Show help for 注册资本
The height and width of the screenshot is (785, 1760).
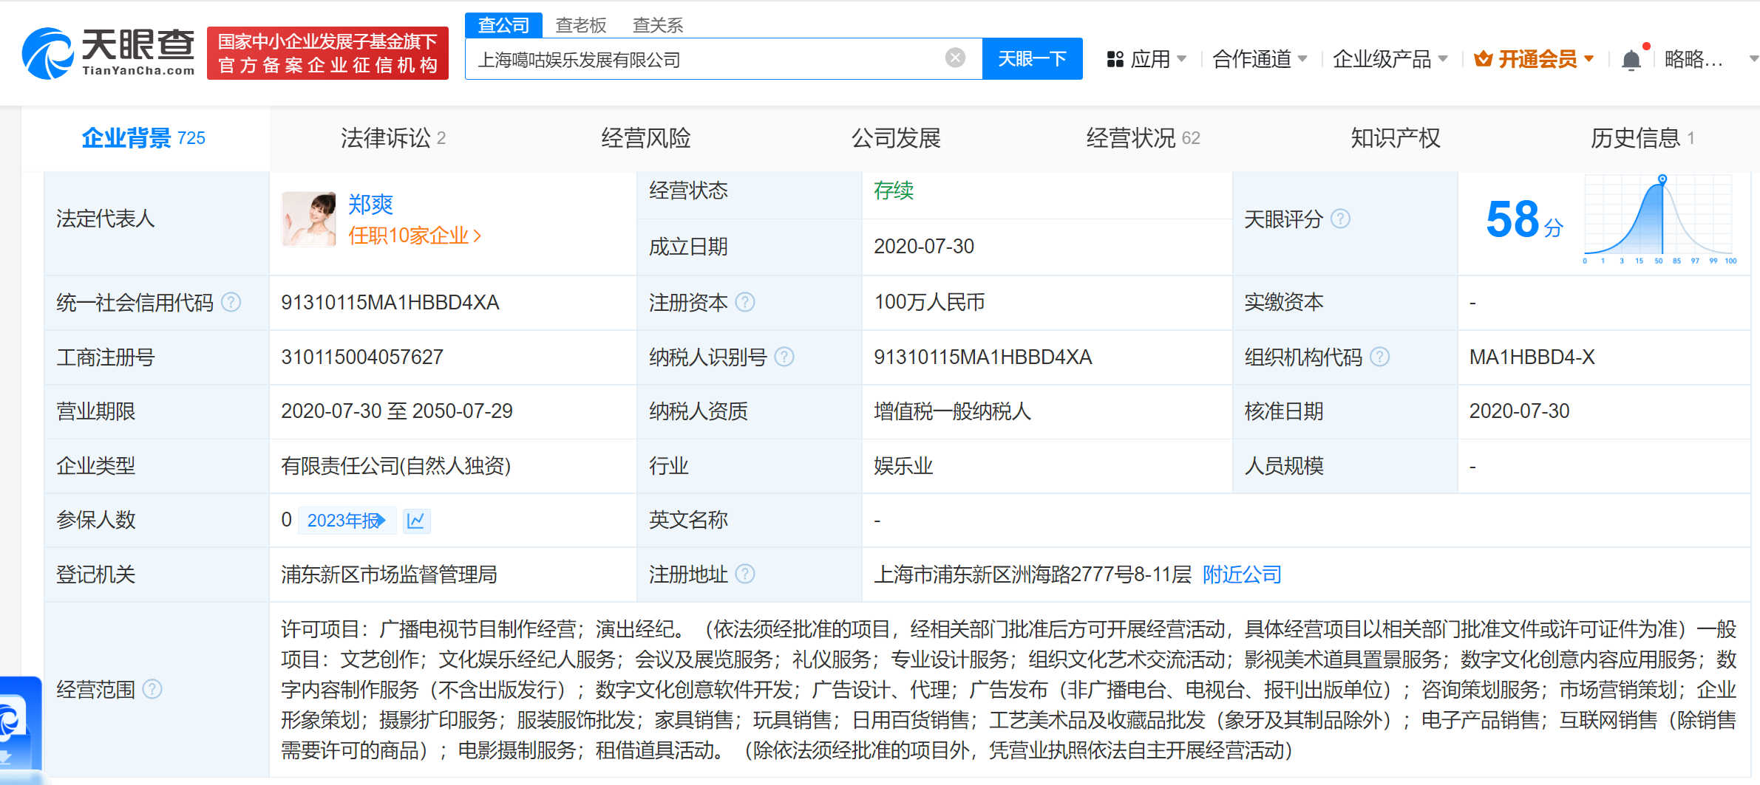point(745,302)
